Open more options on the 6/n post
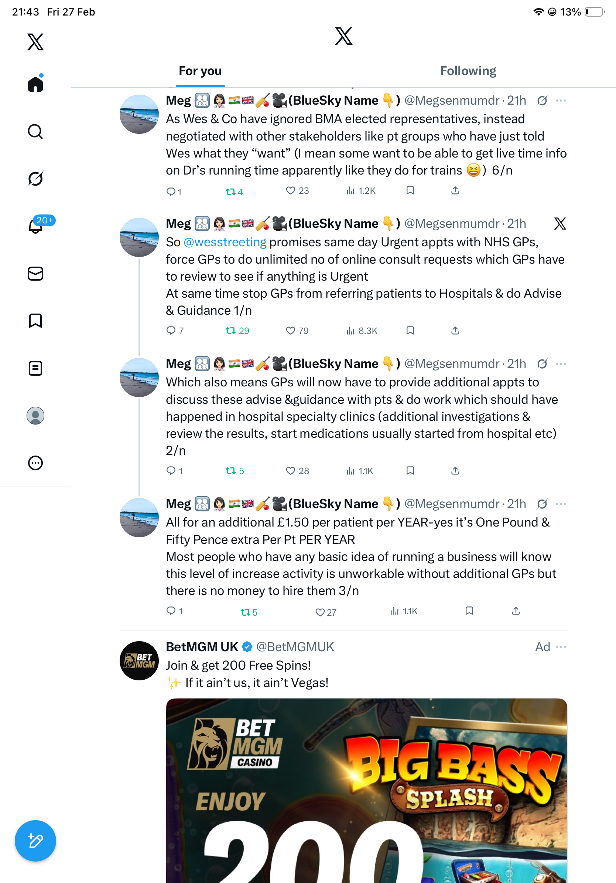 561,100
